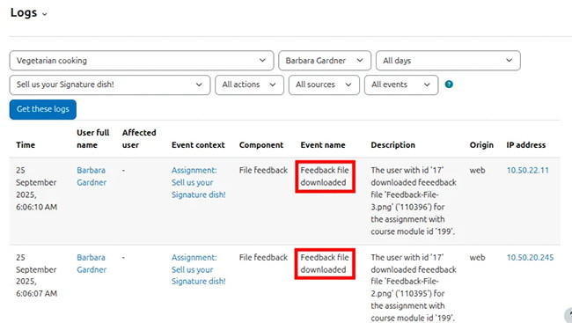The image size is (572, 323).
Task: Open the All actions dropdown
Action: 249,84
